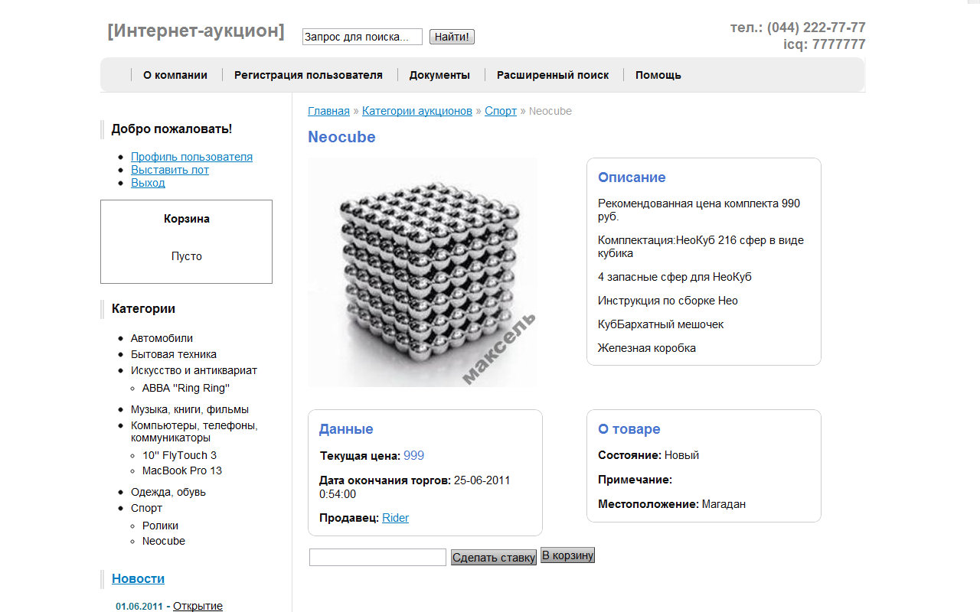
Task: Click the [Интернет-аукцион] site title
Action: (196, 31)
